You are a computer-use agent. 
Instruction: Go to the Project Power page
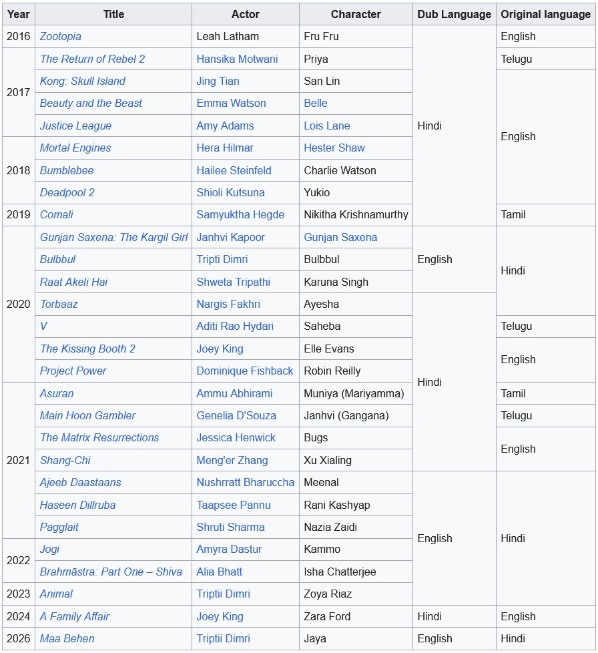(73, 371)
